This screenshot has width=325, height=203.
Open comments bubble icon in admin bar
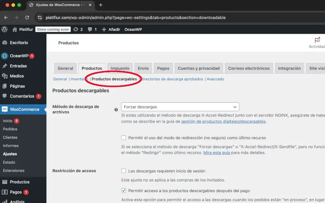pos(90,29)
